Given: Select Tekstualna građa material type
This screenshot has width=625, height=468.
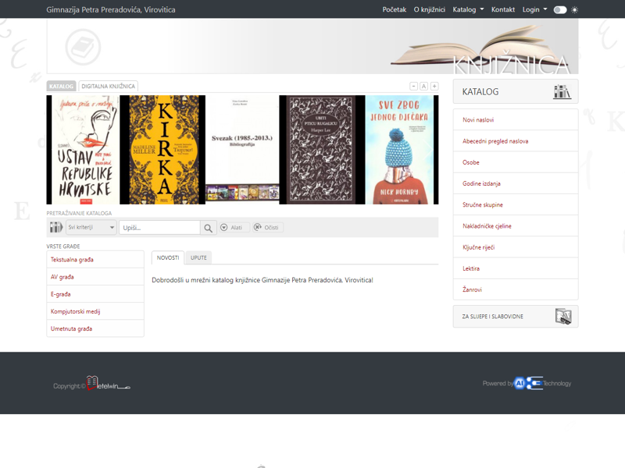Looking at the screenshot, I should tap(95, 260).
